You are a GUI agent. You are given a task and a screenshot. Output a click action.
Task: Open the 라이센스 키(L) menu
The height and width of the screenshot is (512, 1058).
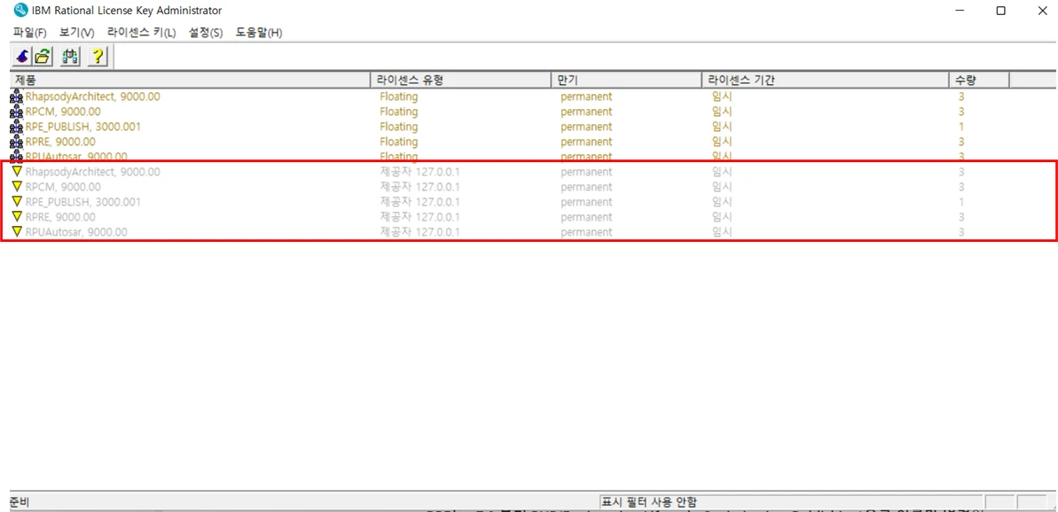pos(141,33)
